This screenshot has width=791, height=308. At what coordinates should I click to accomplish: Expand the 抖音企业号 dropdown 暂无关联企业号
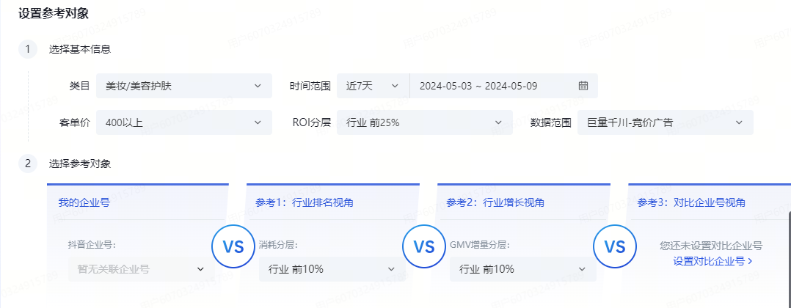pos(141,269)
